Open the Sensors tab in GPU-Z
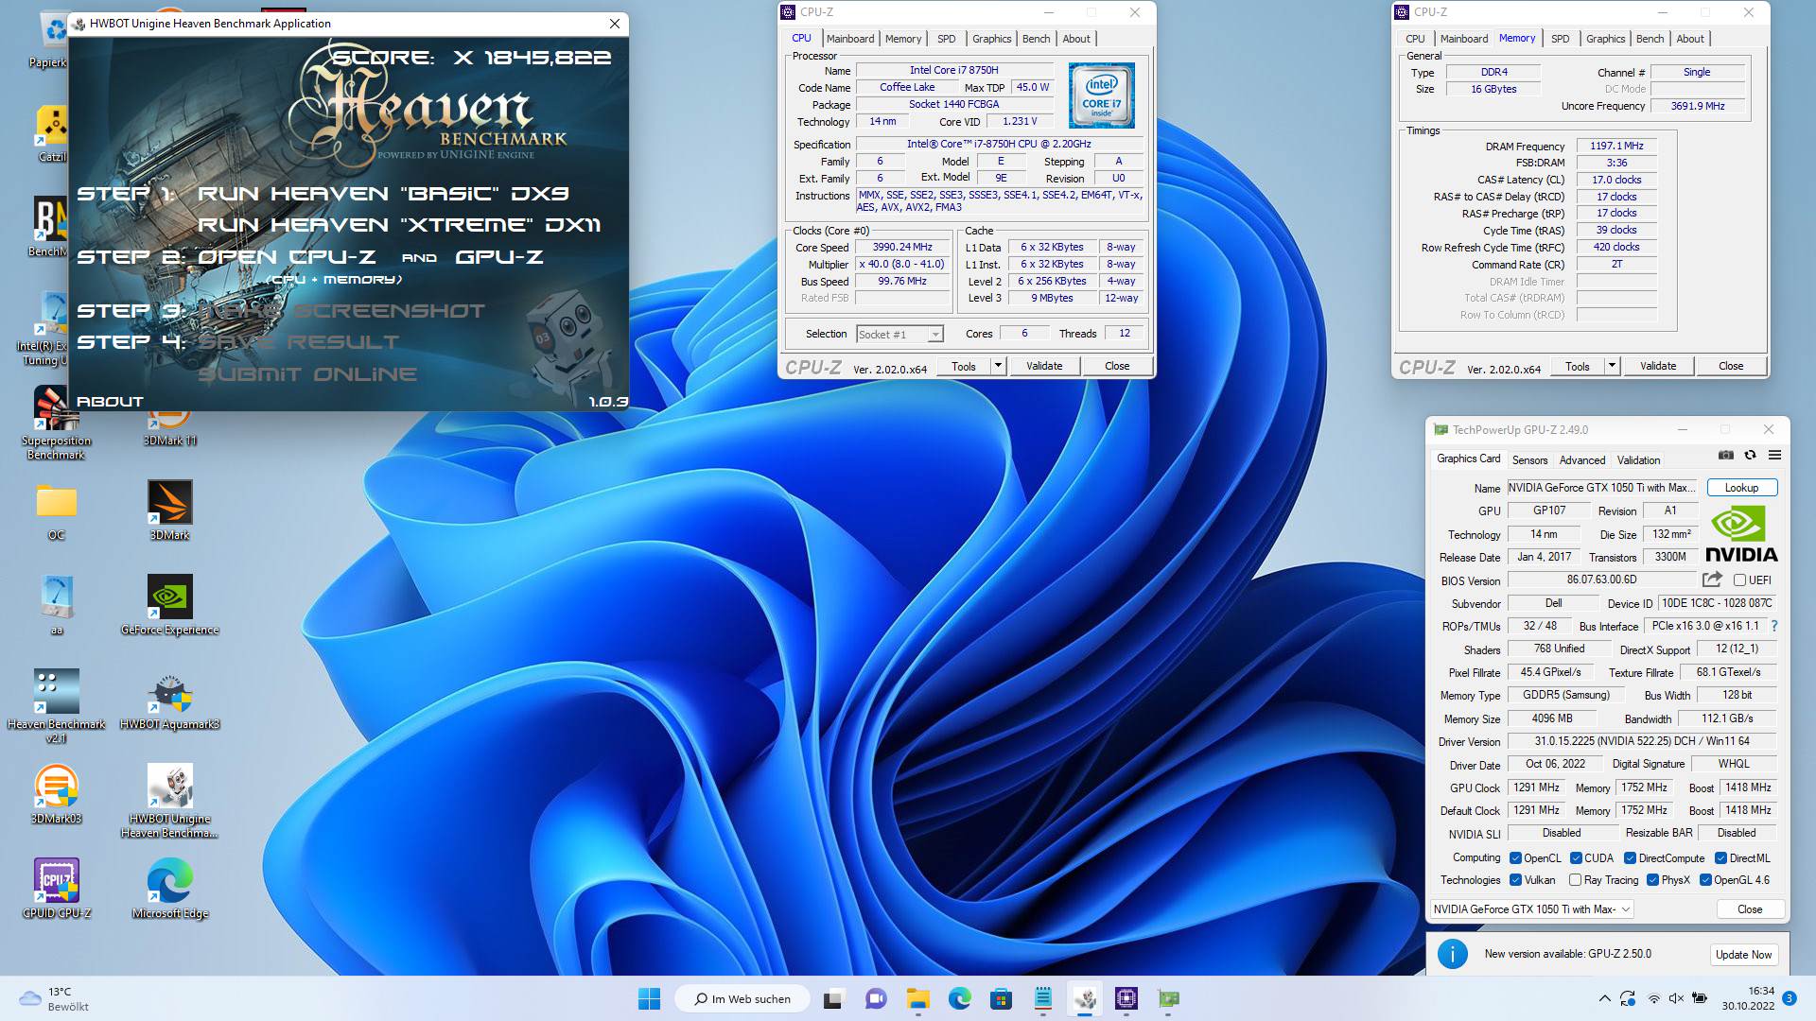Viewport: 1816px width, 1021px height. click(x=1529, y=460)
